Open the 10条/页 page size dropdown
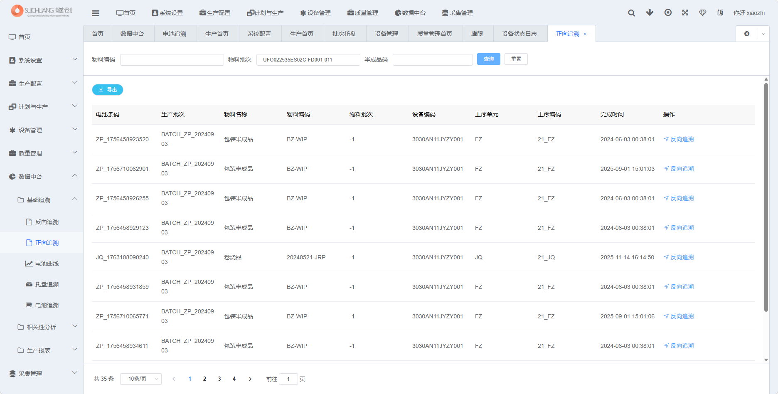Image resolution: width=778 pixels, height=394 pixels. [141, 379]
